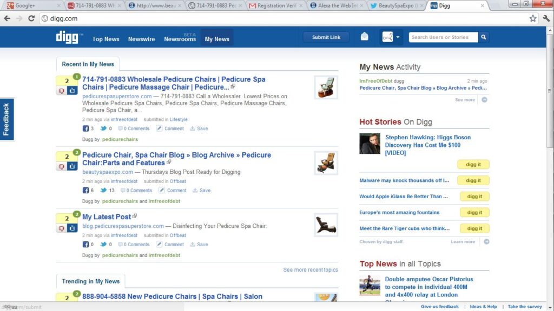This screenshot has width=554, height=311.
Task: Click Ideas & Help footer link
Action: coord(483,307)
